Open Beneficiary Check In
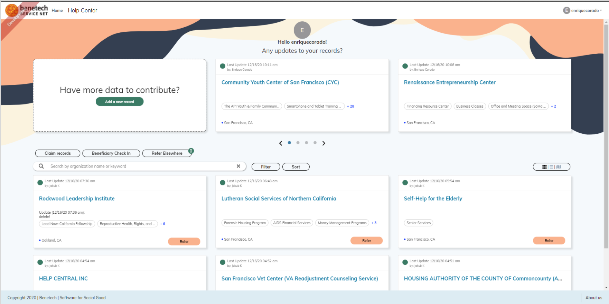This screenshot has height=304, width=609. 111,153
